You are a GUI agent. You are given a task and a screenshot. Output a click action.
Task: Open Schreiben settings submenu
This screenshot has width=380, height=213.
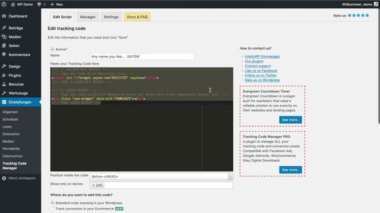(x=11, y=120)
